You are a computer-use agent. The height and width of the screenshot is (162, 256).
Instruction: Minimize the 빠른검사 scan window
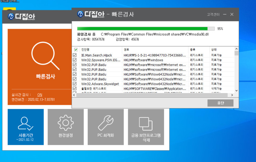225,14
